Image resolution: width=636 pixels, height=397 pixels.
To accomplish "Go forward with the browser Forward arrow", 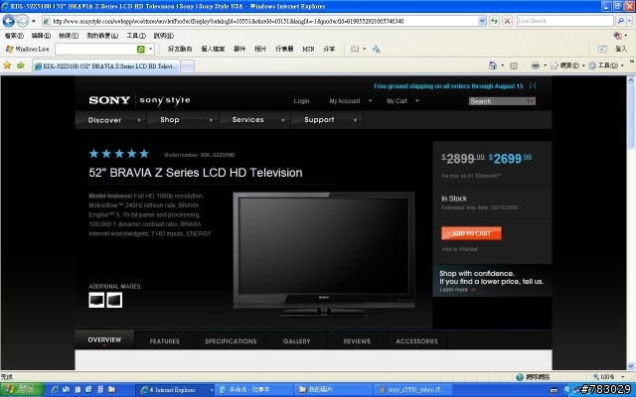I will (x=23, y=21).
